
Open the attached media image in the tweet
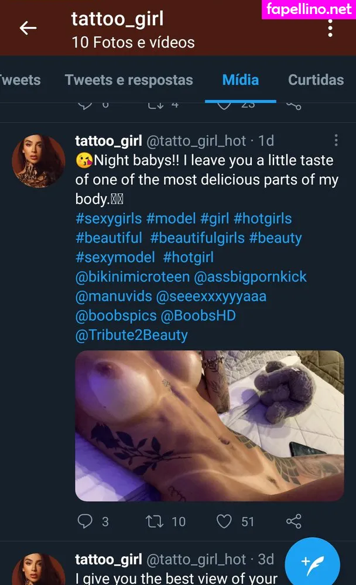point(209,425)
